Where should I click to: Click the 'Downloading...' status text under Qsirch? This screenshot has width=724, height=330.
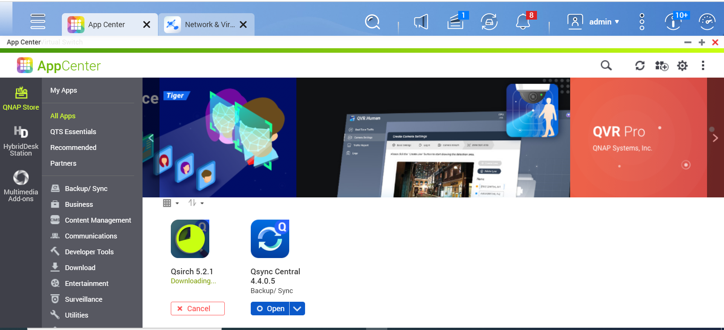click(x=193, y=281)
